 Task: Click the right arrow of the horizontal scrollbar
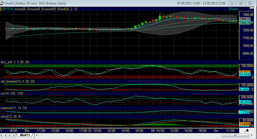click(252, 135)
